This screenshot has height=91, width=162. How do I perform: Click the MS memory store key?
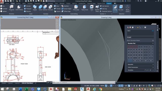135,61
